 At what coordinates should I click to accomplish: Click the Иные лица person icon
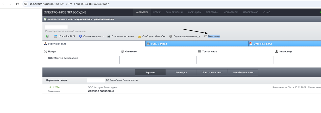(276, 51)
